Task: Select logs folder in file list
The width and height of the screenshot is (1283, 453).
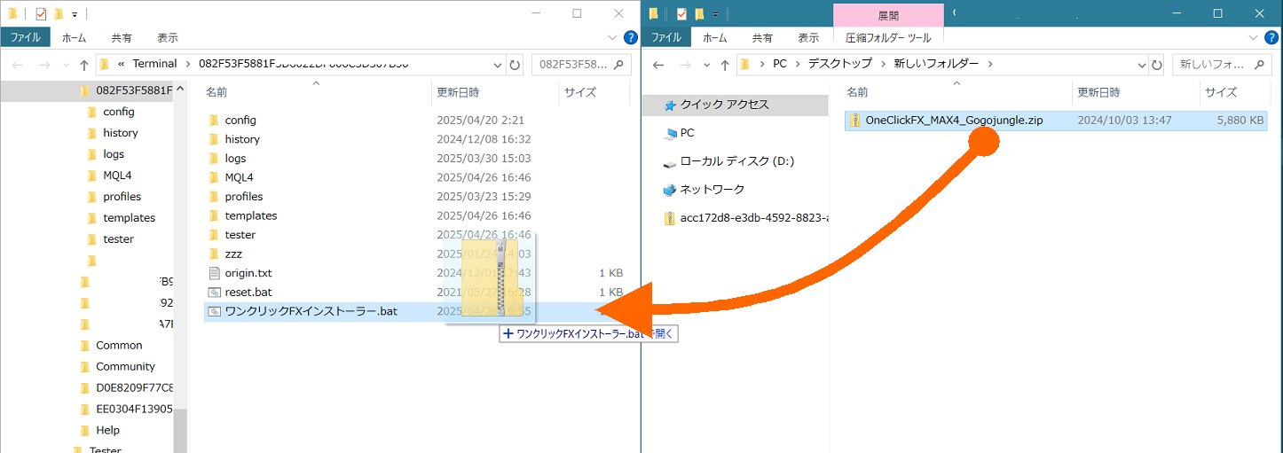Action: (235, 159)
